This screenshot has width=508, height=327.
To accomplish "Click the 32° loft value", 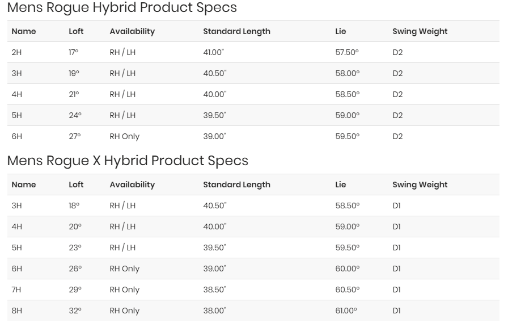I will pos(75,311).
